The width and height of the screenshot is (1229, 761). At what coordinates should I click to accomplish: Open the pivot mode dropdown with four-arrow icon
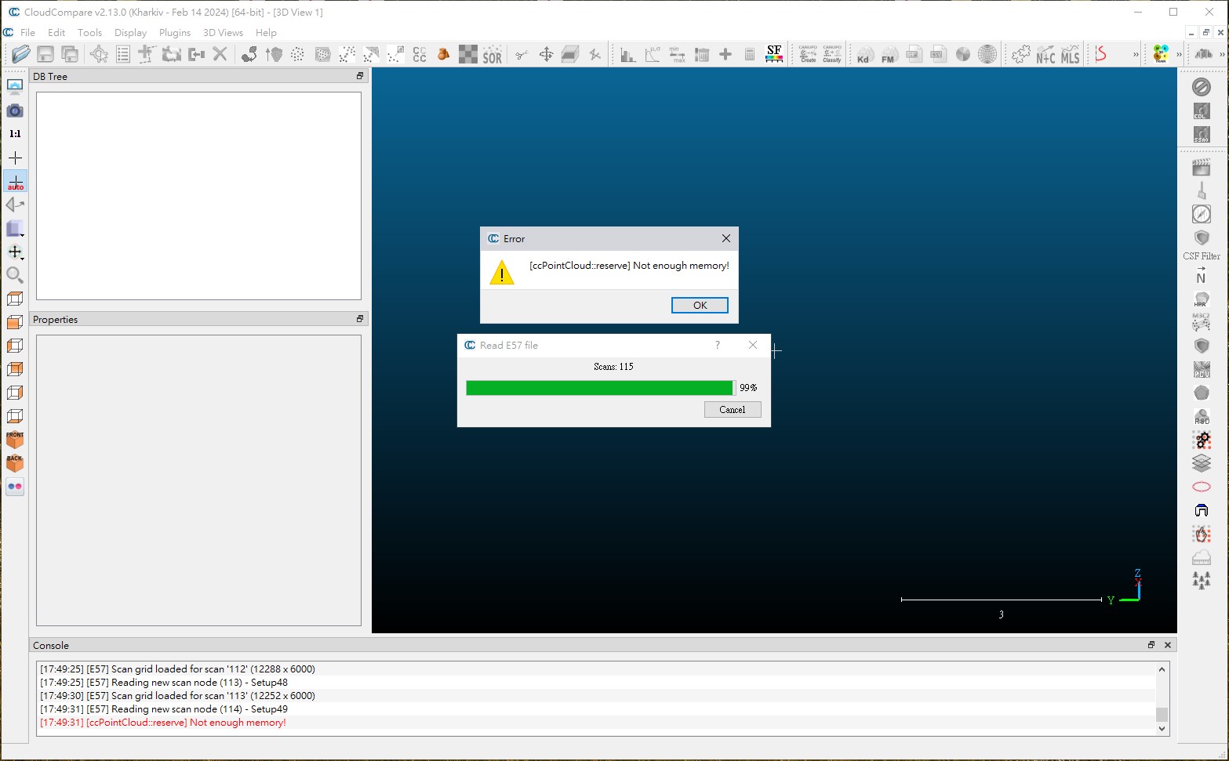pyautogui.click(x=15, y=252)
